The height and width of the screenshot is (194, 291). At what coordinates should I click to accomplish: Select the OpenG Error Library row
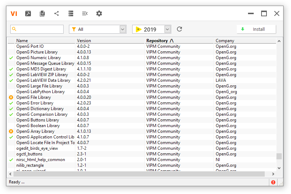pos(35,103)
